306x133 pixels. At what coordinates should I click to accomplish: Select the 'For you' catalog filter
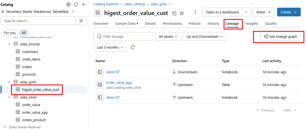tap(9, 33)
